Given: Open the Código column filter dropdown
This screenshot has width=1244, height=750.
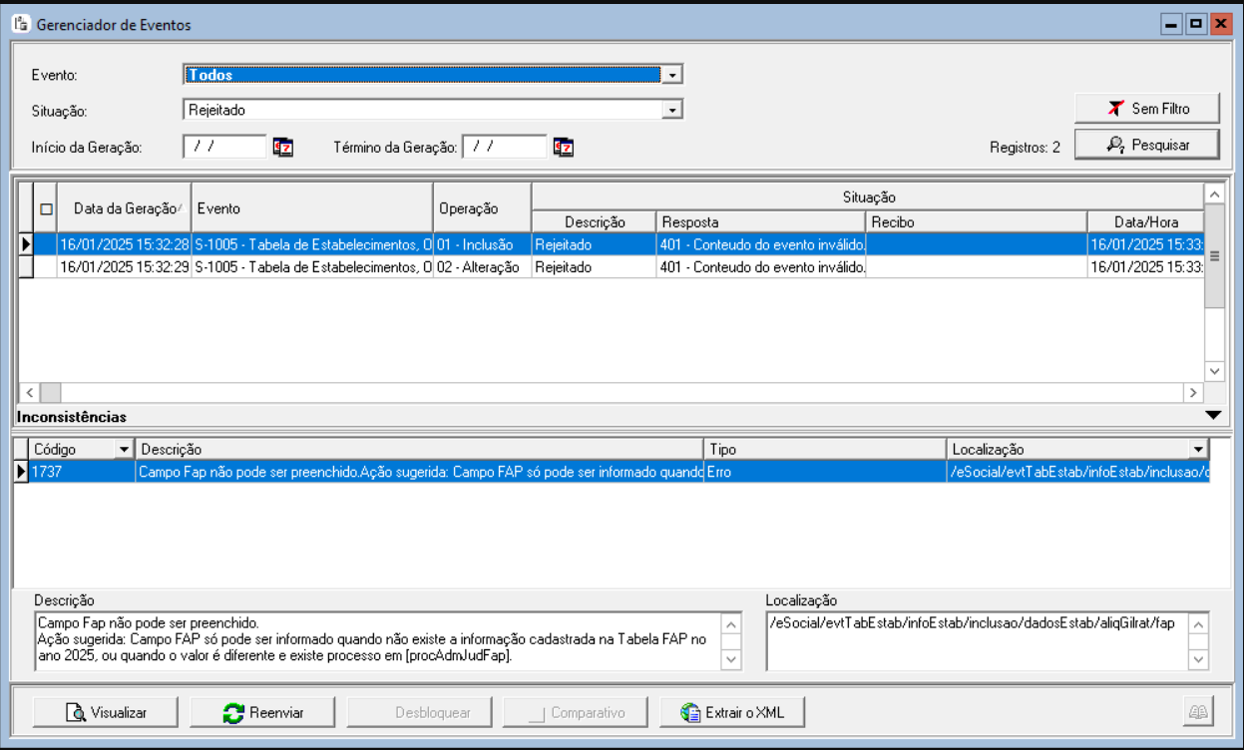Looking at the screenshot, I should coord(125,450).
